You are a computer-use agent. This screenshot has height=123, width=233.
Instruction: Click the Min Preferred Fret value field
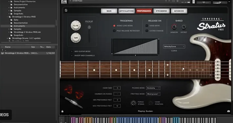tap(117, 100)
